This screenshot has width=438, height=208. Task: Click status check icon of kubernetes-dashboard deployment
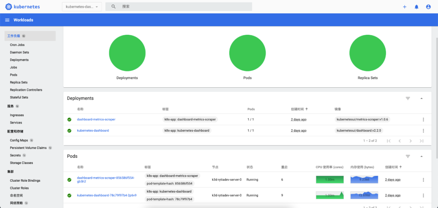tap(69, 131)
